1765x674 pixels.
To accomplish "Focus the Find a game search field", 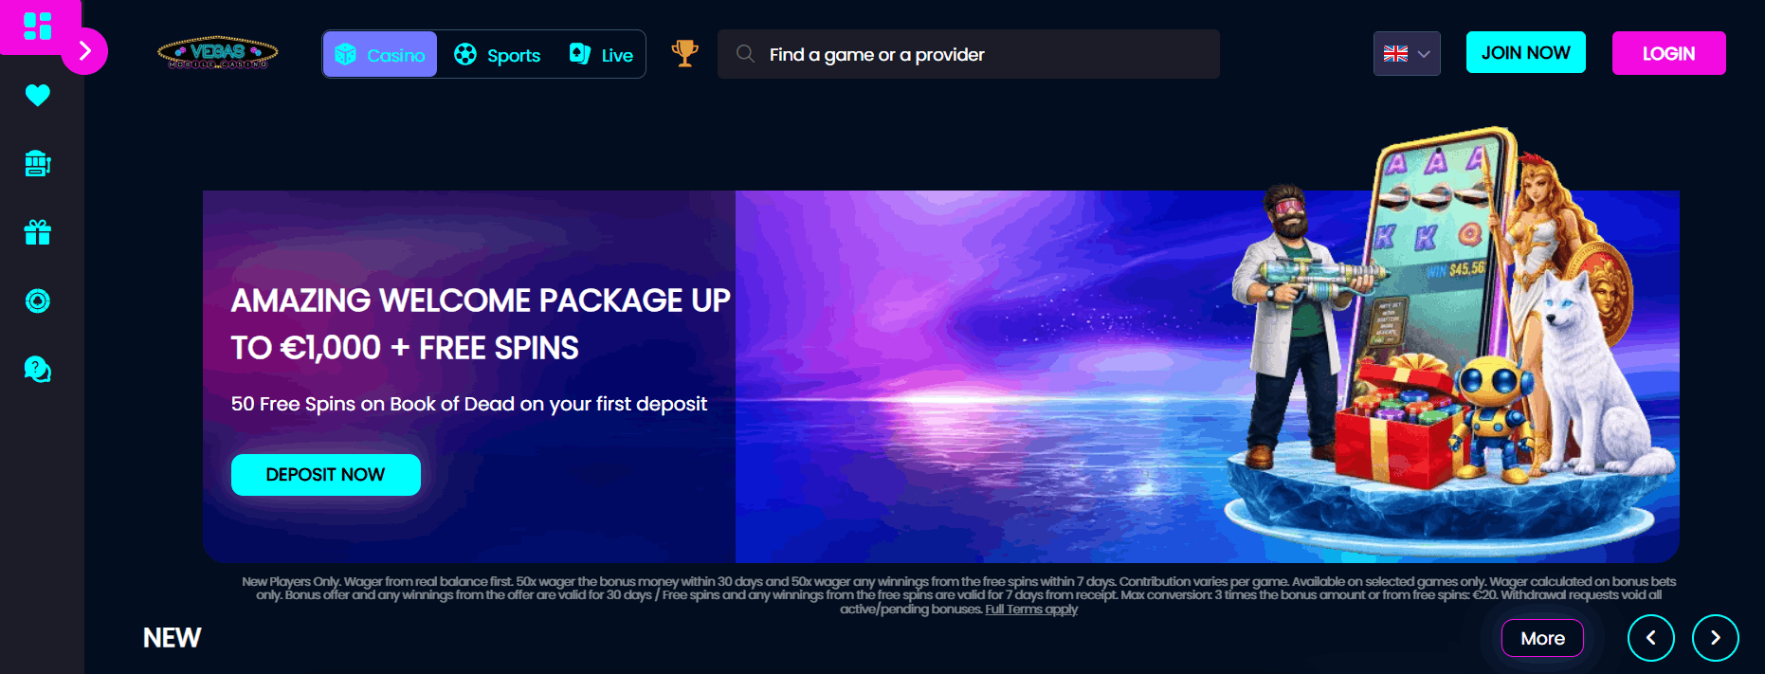I will coord(968,54).
